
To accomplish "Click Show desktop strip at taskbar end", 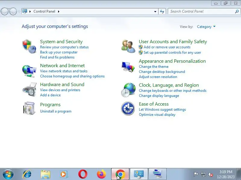I will pos(239,174).
